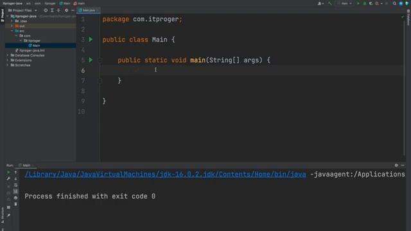The width and height of the screenshot is (411, 231).
Task: Click src breadcrumb in navigation bar
Action: coord(28,3)
